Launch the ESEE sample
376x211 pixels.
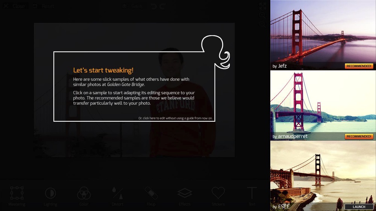tap(359, 207)
